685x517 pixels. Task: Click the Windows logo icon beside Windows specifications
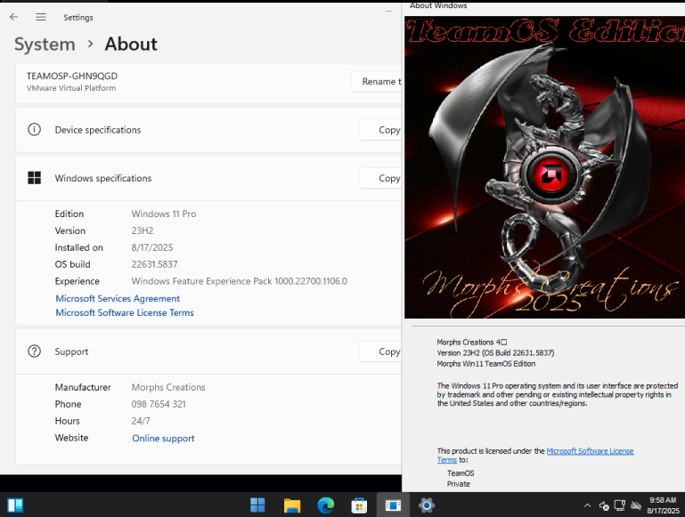click(34, 178)
